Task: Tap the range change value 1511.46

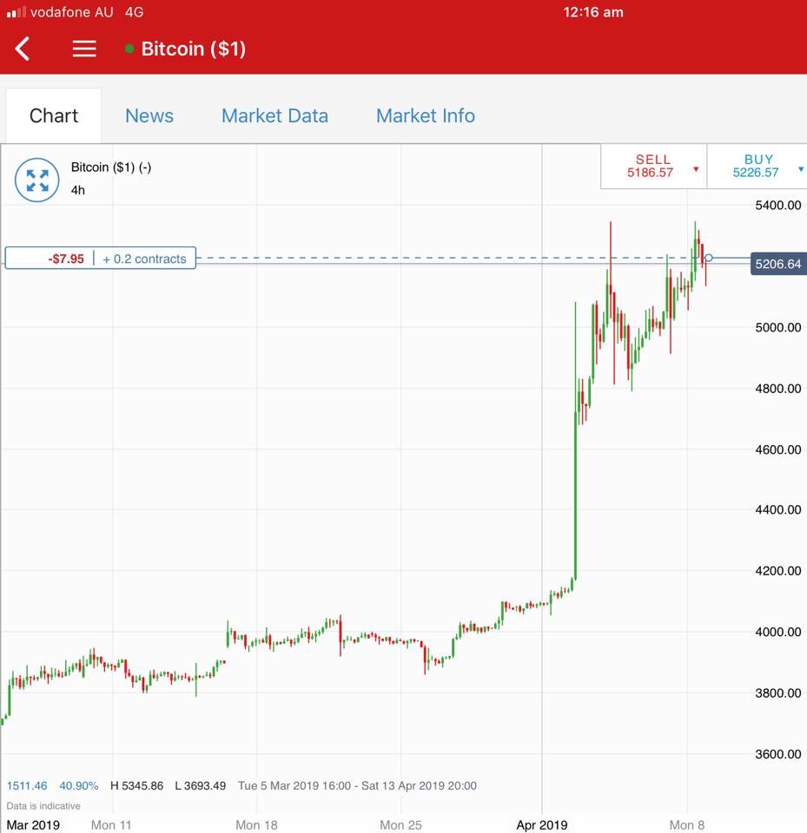Action: tap(27, 786)
